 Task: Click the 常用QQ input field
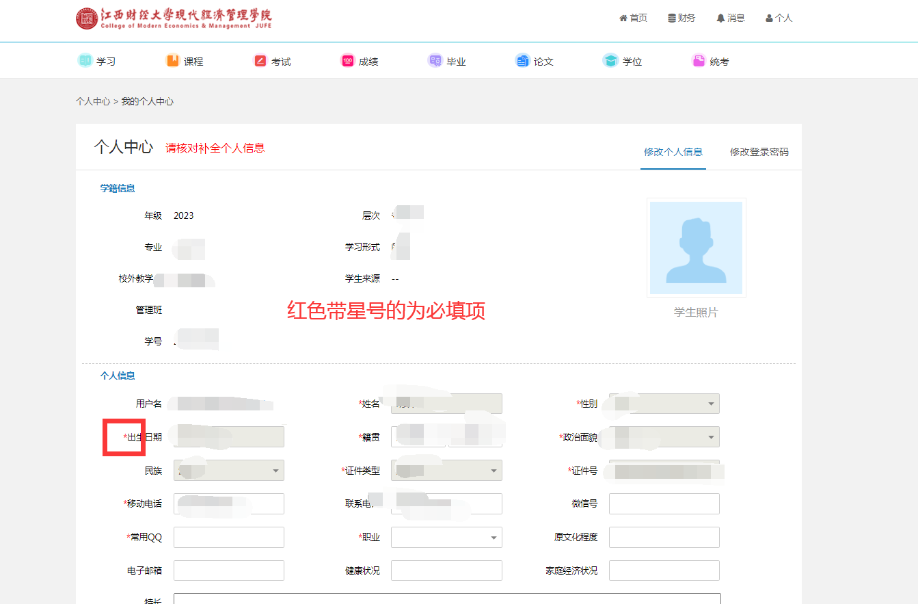228,538
